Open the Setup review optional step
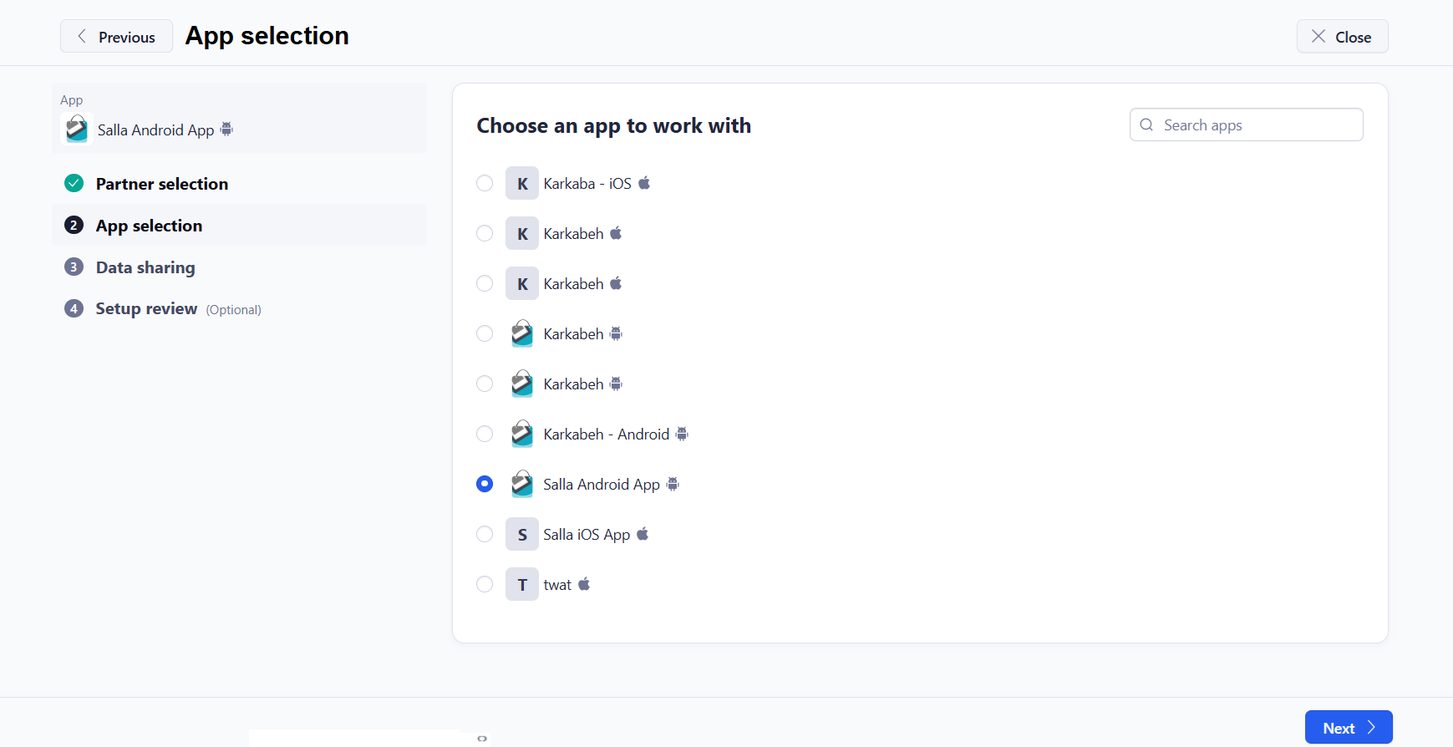Viewport: 1453px width, 747px height. click(147, 309)
